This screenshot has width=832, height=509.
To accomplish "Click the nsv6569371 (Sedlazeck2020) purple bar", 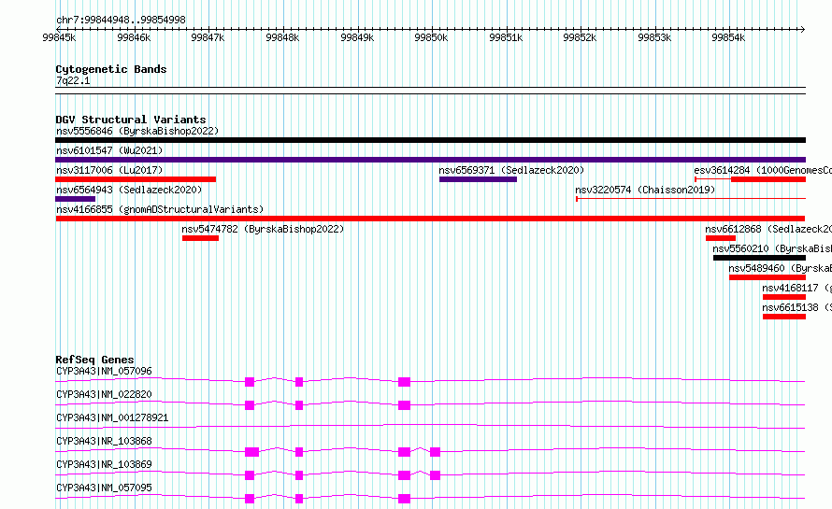I will (x=478, y=179).
